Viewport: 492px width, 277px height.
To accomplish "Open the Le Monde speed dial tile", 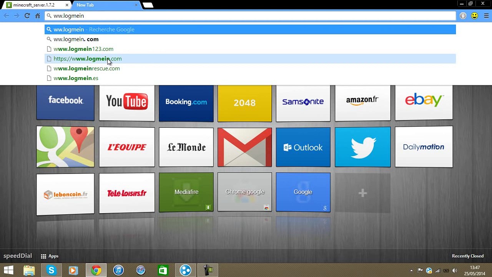I will 186,147.
